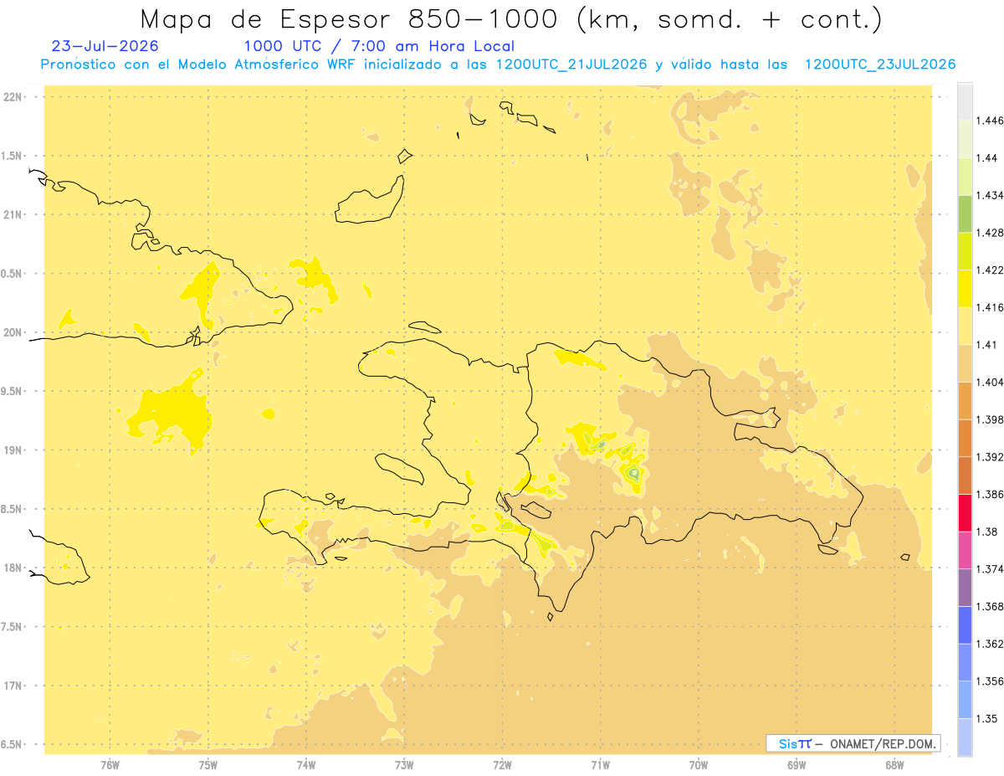This screenshot has width=1004, height=776.
Task: Click the longitude label "70W"
Action: point(699,765)
